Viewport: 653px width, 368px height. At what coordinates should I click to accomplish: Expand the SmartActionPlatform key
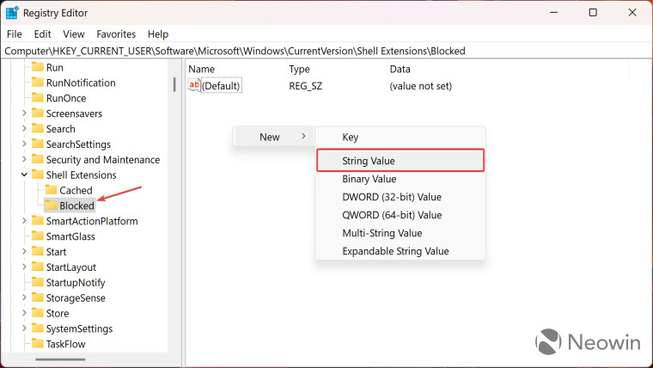pyautogui.click(x=24, y=221)
